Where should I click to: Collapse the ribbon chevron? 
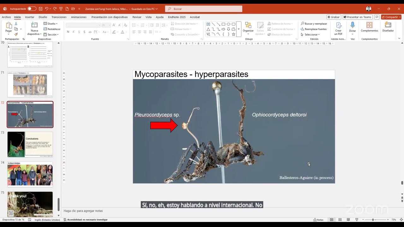399,38
